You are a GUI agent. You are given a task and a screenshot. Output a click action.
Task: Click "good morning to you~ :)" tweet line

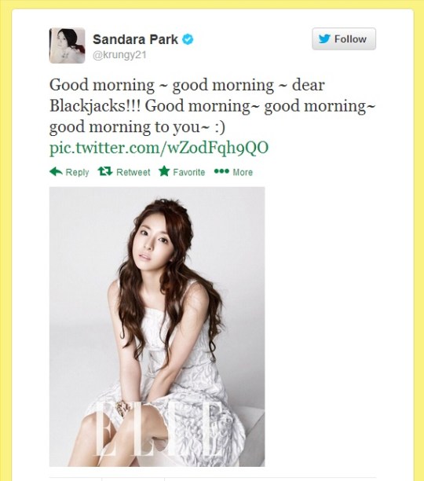click(x=137, y=127)
